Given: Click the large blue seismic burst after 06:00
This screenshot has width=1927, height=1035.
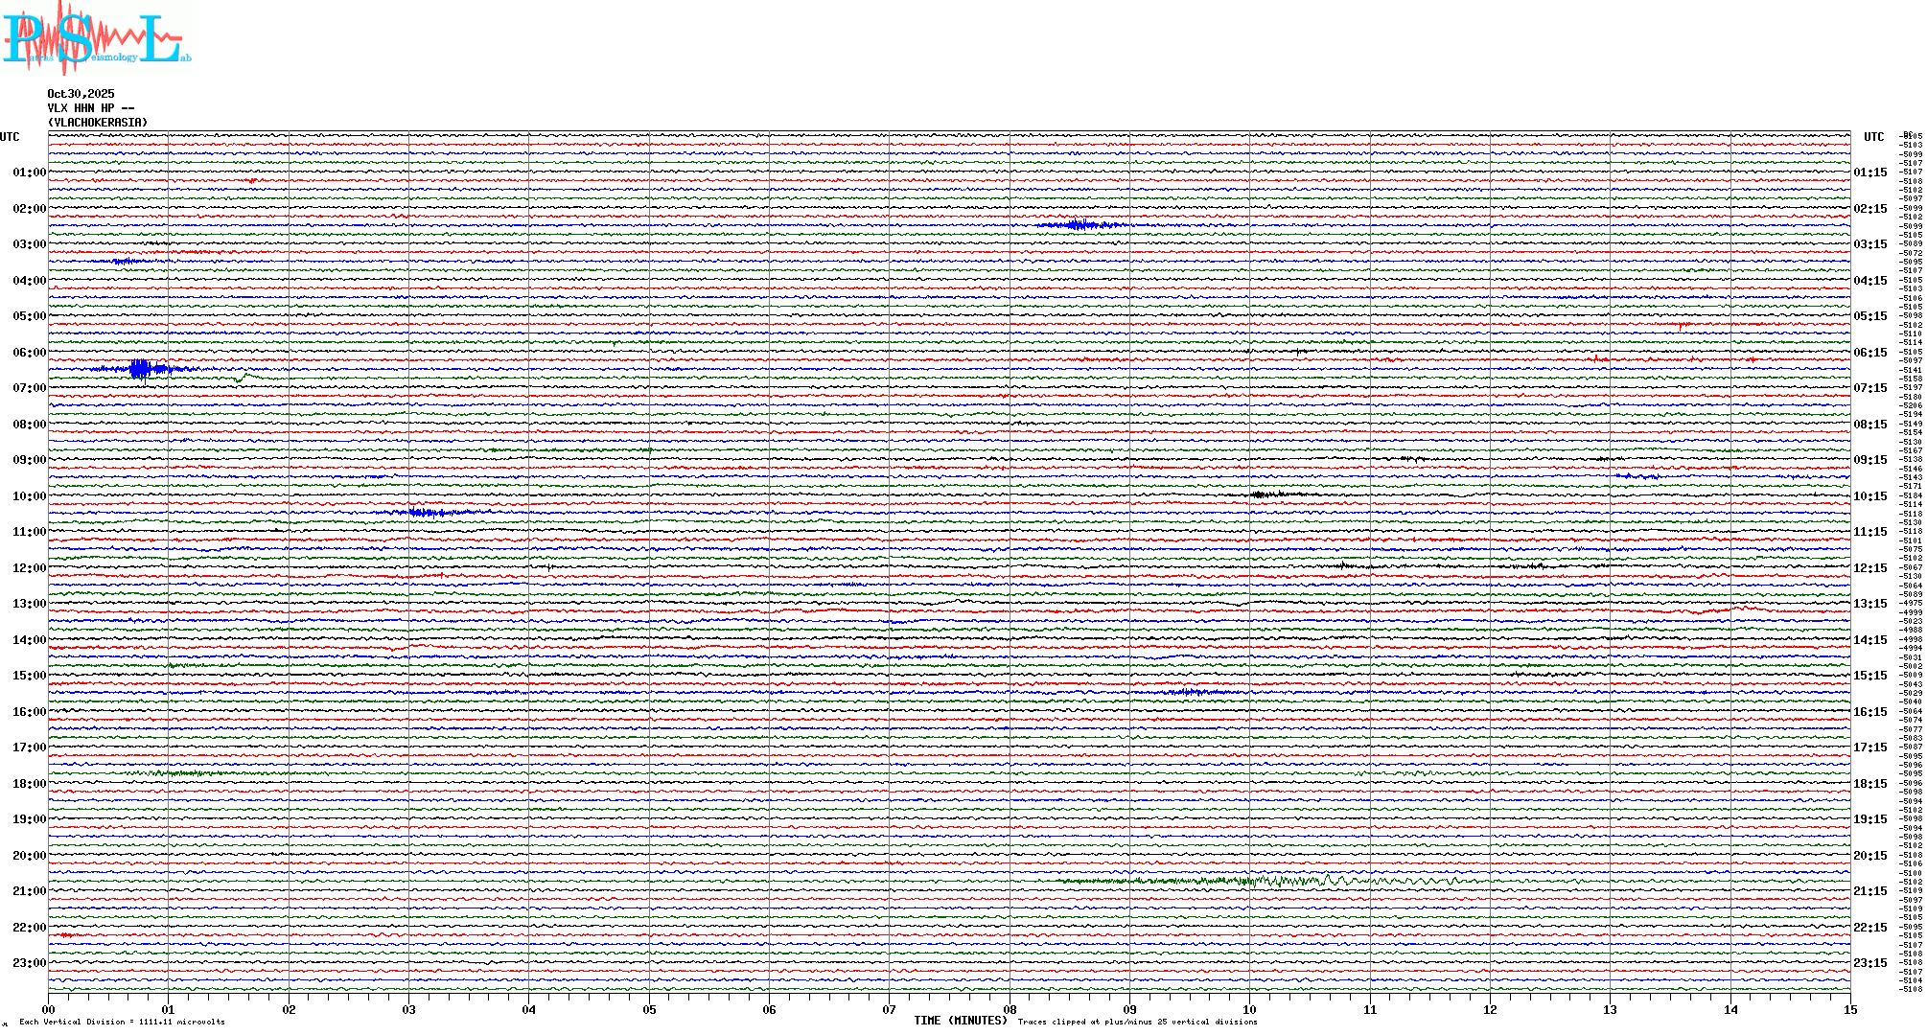Looking at the screenshot, I should coord(141,369).
